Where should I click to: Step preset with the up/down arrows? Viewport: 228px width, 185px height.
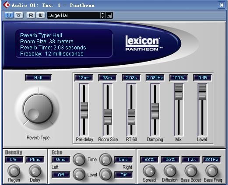point(102,15)
